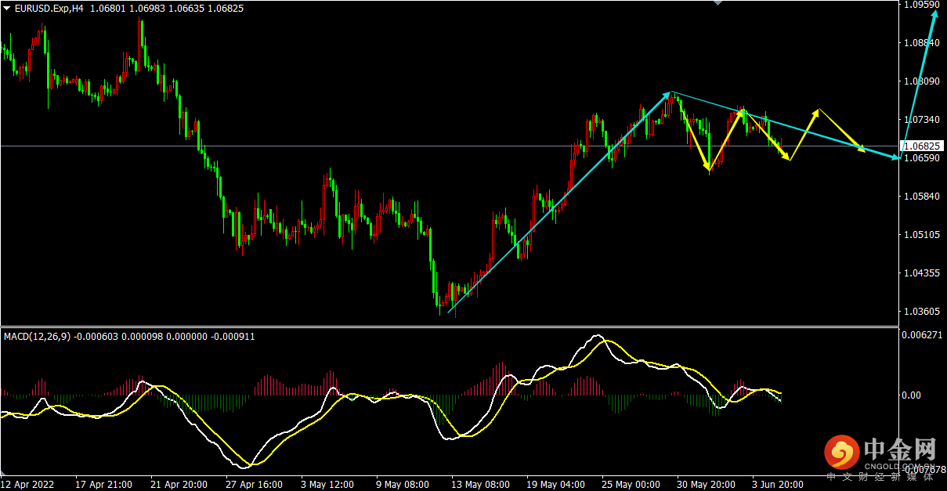Click the cyan arrow tip pointing at 1.06590

895,158
